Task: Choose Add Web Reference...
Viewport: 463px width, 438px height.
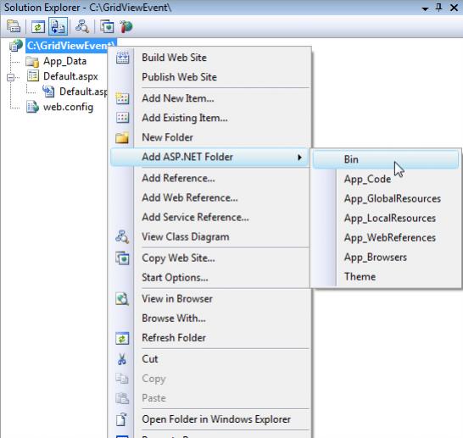Action: coord(190,197)
